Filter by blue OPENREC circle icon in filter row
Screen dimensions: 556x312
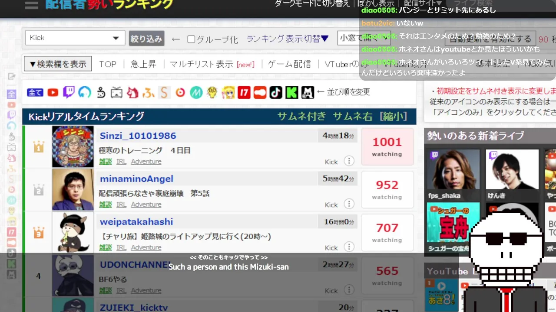[x=85, y=92]
